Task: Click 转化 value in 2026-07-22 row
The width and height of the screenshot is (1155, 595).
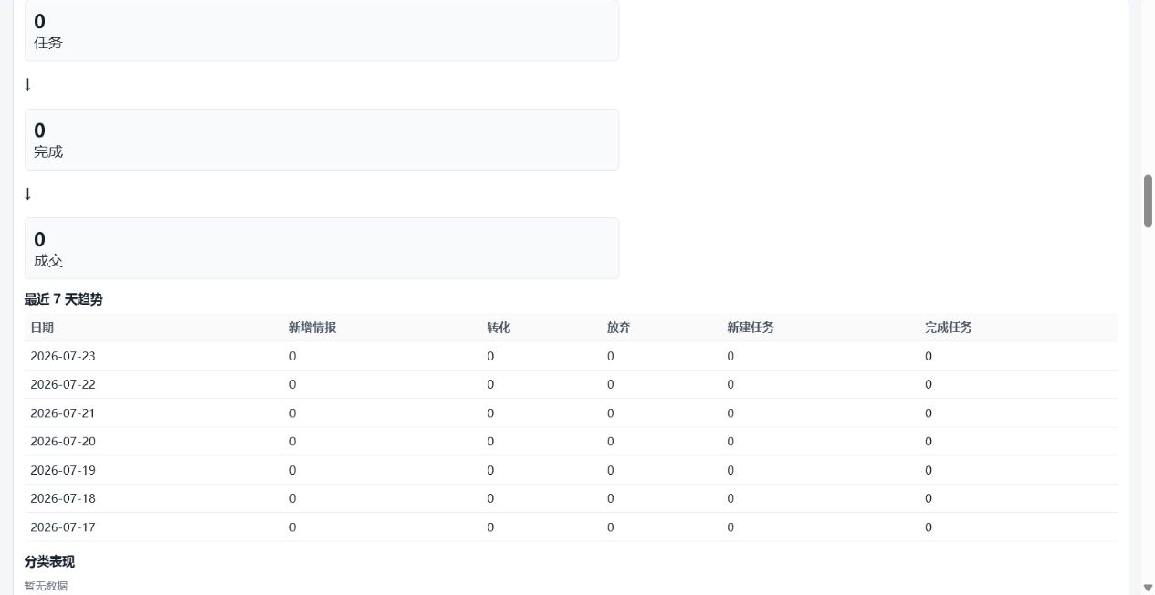Action: 490,384
